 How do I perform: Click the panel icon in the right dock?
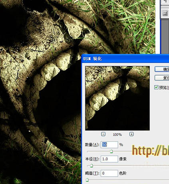[165, 13]
